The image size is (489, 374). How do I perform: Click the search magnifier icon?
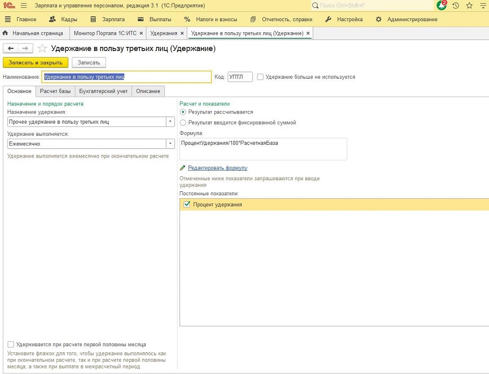(x=315, y=6)
